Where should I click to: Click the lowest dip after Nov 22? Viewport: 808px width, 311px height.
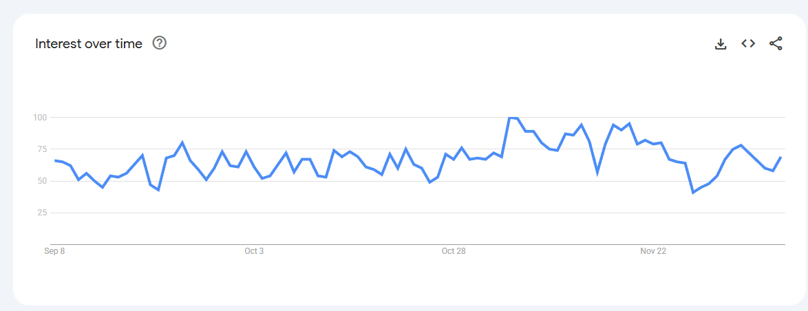[x=693, y=193]
